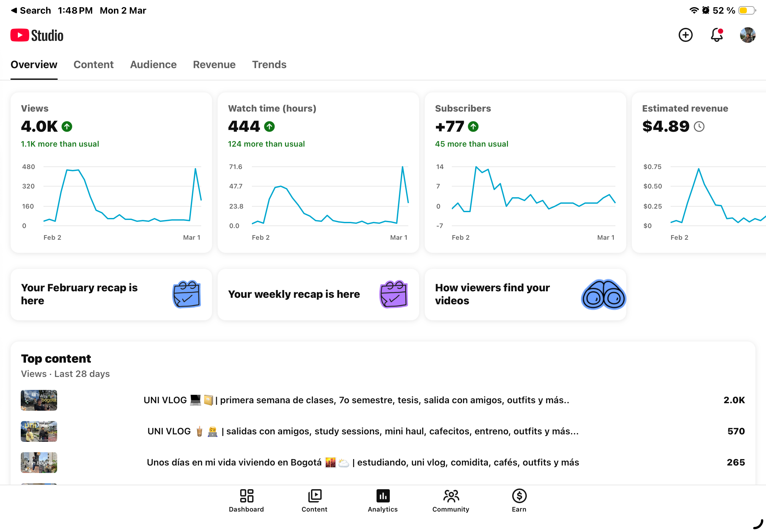This screenshot has height=532, width=766.
Task: Tap the Create plus icon
Action: coord(685,35)
